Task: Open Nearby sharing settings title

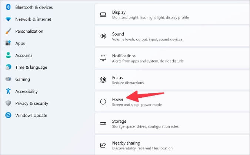Action: click(126, 143)
